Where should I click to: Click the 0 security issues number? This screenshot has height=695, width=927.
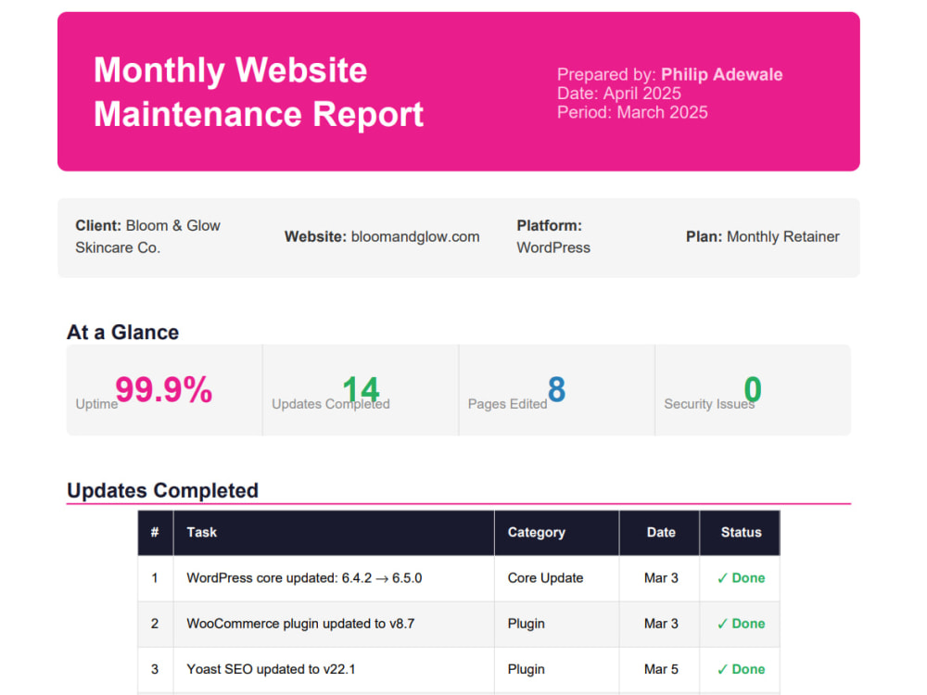click(x=753, y=389)
